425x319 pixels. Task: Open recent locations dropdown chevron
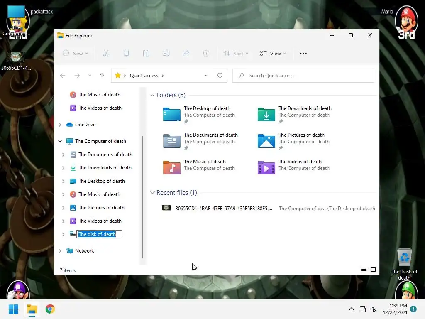click(x=90, y=76)
